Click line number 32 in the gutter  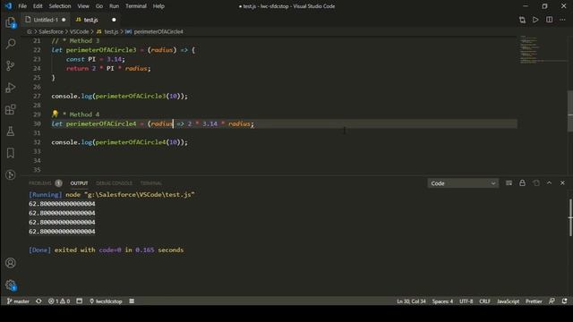[37, 142]
